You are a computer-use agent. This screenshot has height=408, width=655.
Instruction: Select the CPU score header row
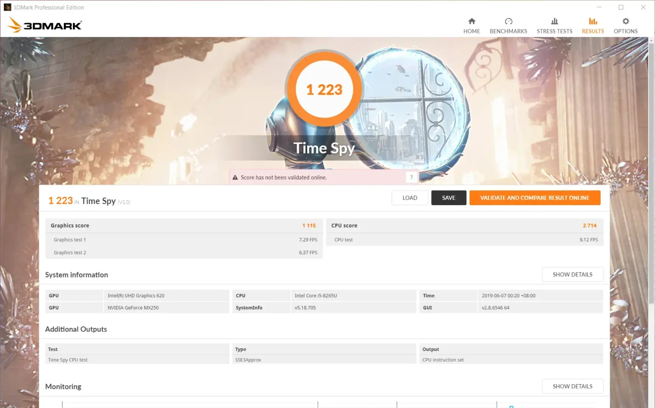tap(464, 226)
